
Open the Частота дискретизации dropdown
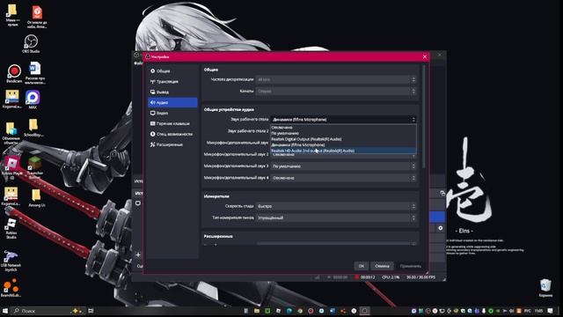[x=336, y=79]
